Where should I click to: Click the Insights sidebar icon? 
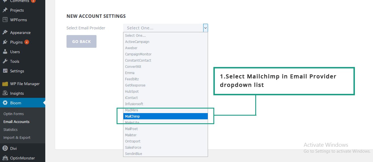point(5,93)
